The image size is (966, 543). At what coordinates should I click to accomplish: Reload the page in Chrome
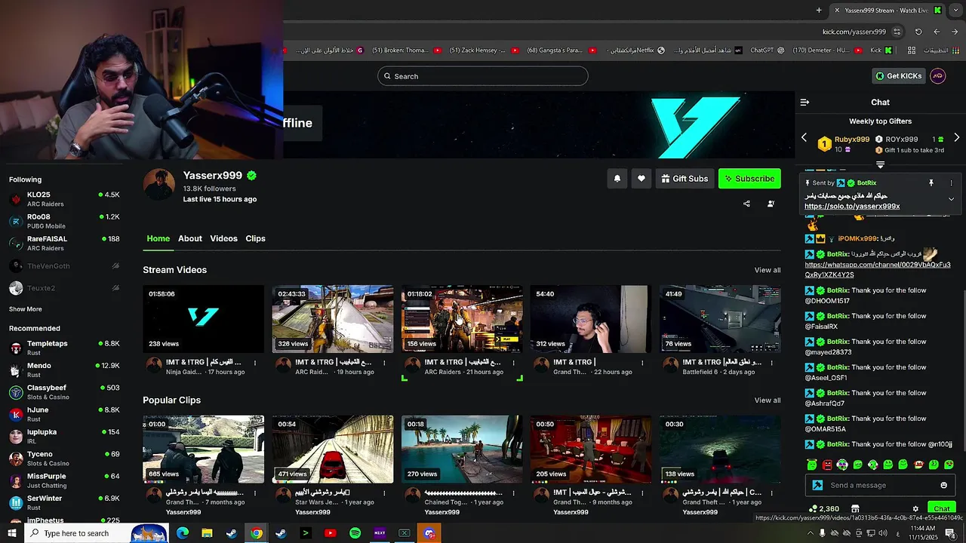(918, 32)
